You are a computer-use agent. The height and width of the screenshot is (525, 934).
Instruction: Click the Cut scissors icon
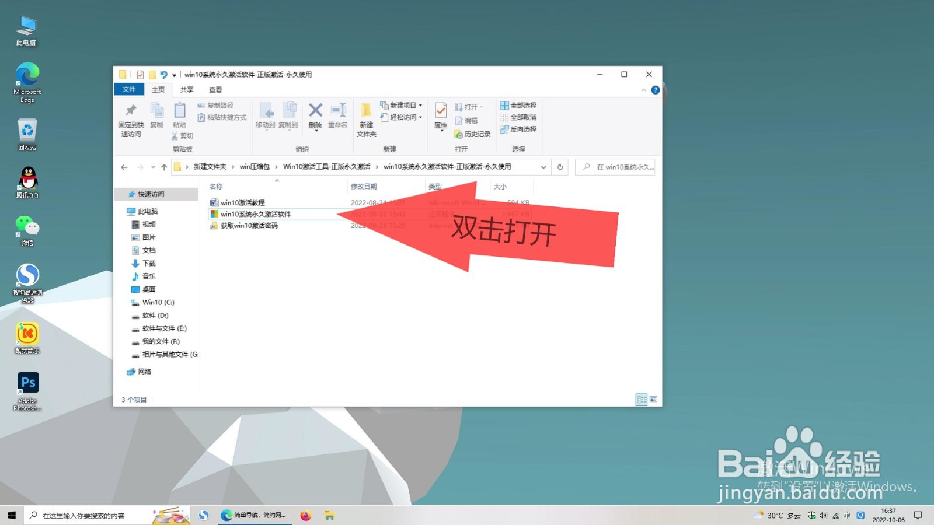[x=175, y=136]
